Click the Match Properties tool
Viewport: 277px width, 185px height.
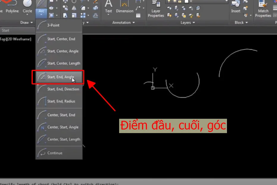[263, 9]
